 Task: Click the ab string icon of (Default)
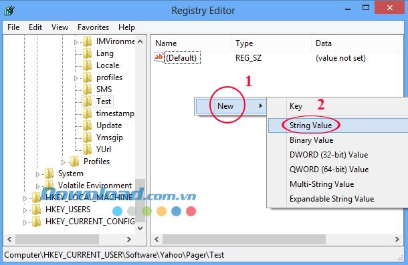pos(159,57)
